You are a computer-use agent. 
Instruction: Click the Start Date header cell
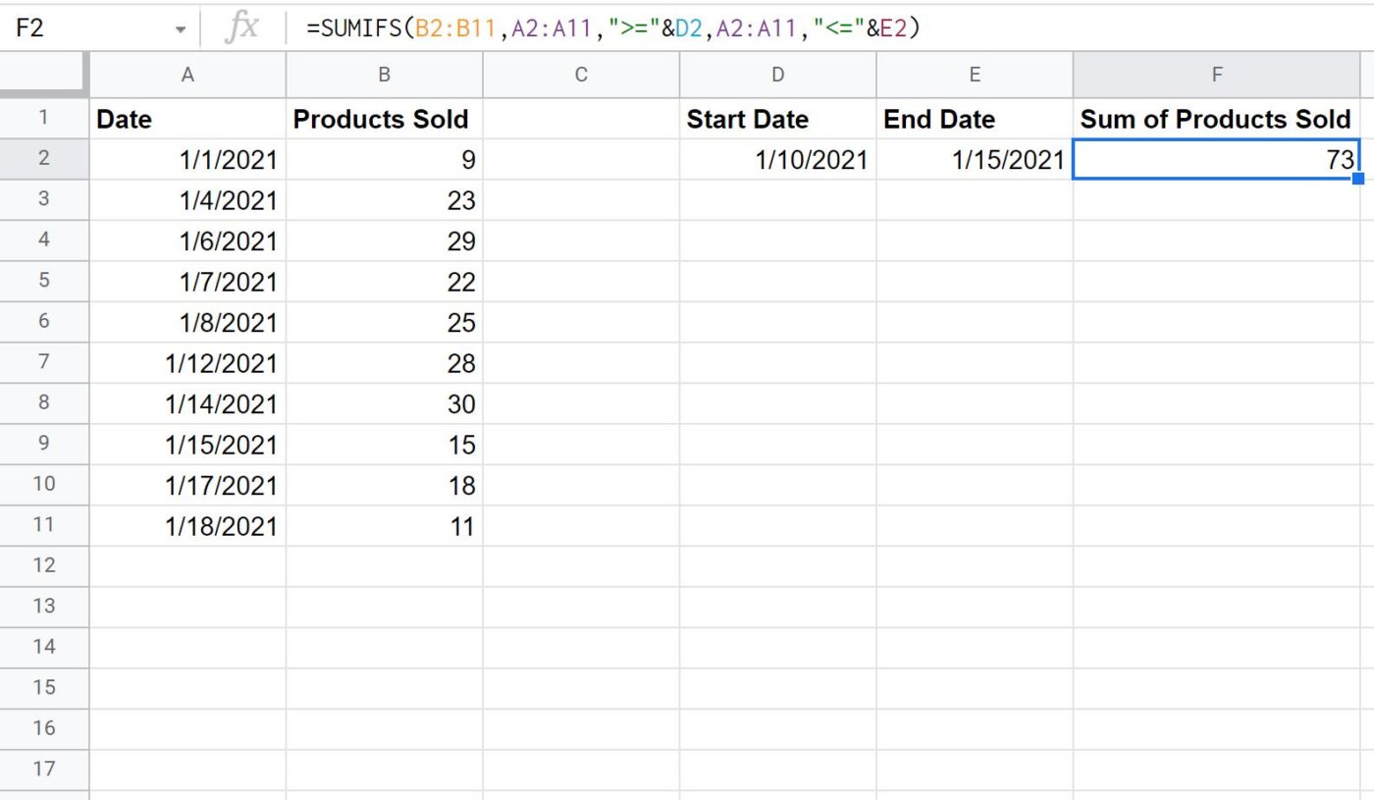pos(777,119)
